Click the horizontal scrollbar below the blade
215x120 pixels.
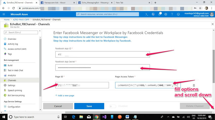tap(139, 112)
